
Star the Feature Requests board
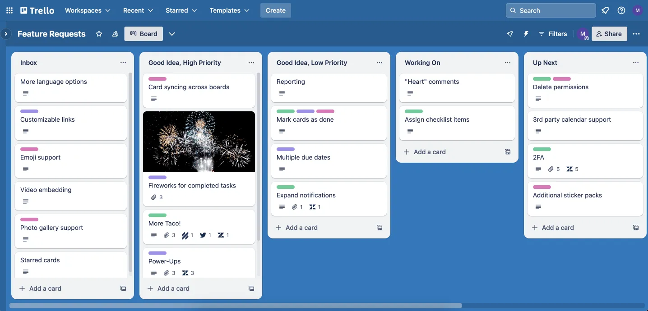[x=99, y=34]
